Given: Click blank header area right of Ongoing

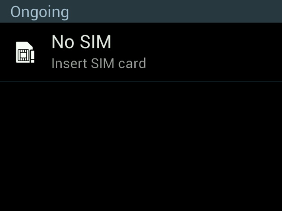Looking at the screenshot, I should pyautogui.click(x=175, y=11).
